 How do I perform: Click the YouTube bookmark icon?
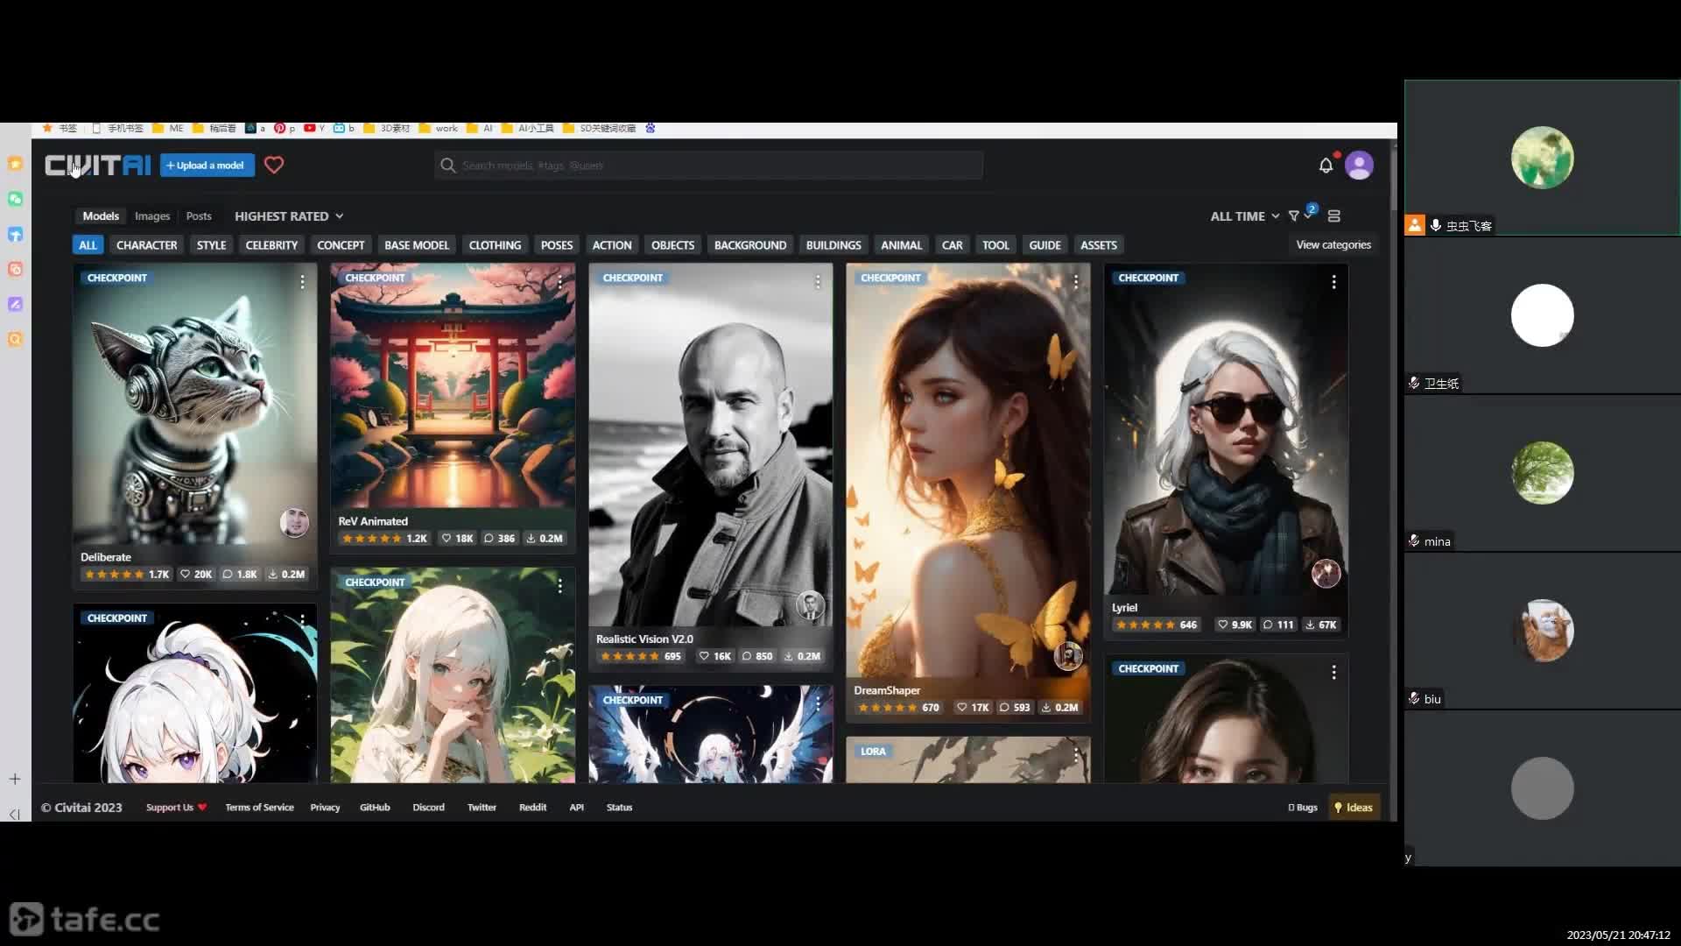pyautogui.click(x=309, y=128)
